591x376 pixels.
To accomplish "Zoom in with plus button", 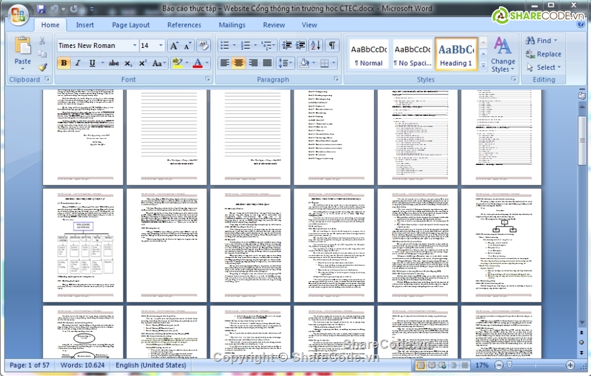I will pyautogui.click(x=570, y=365).
